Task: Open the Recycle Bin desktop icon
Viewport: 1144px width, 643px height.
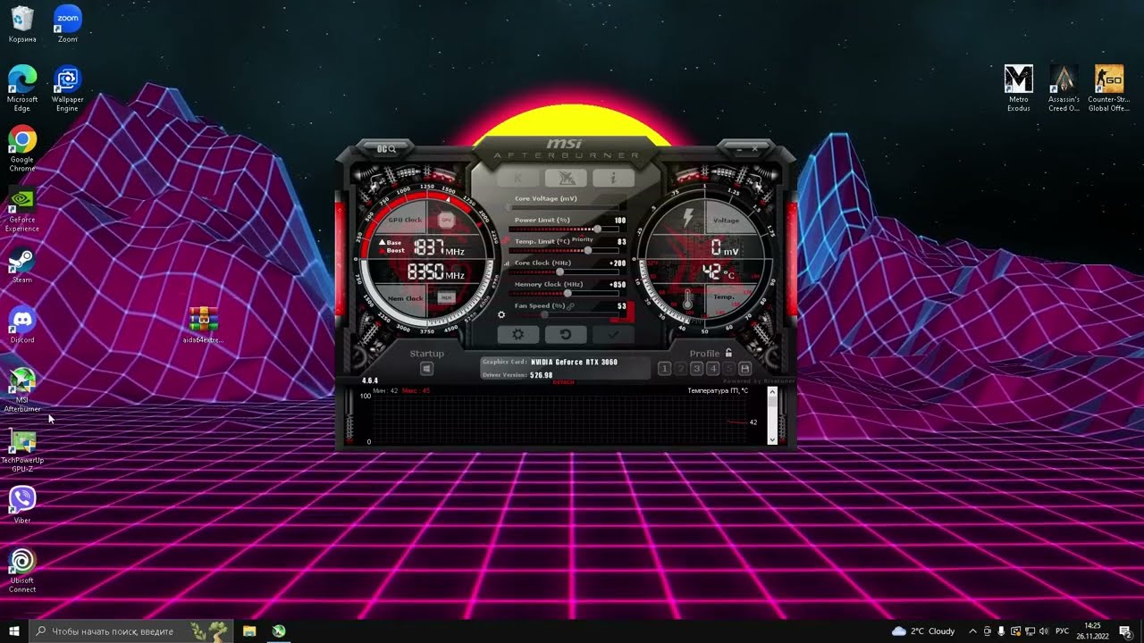Action: [22, 24]
